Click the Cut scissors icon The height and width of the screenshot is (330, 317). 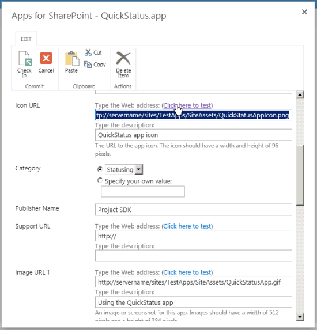(88, 52)
